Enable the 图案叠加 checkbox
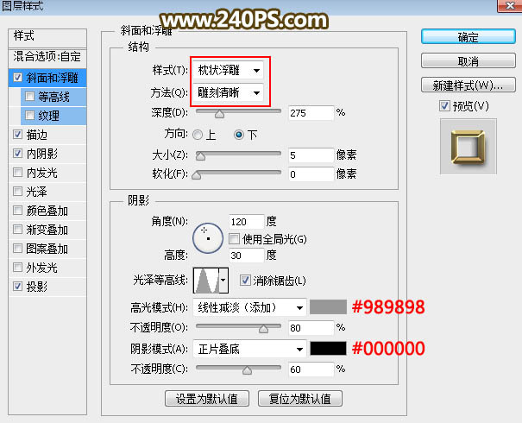522x423 pixels. coord(17,249)
